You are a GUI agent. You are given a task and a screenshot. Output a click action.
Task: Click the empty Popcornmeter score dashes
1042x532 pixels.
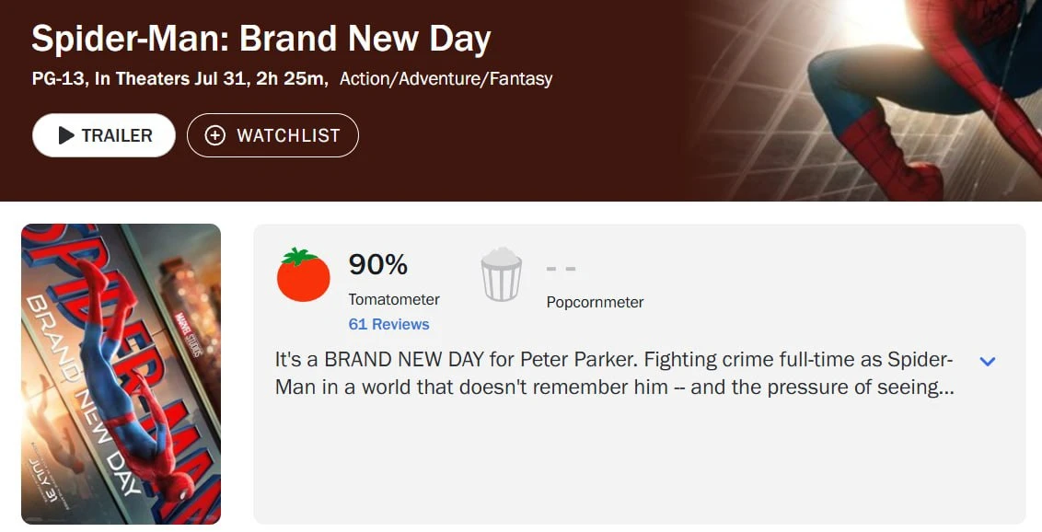coord(561,269)
